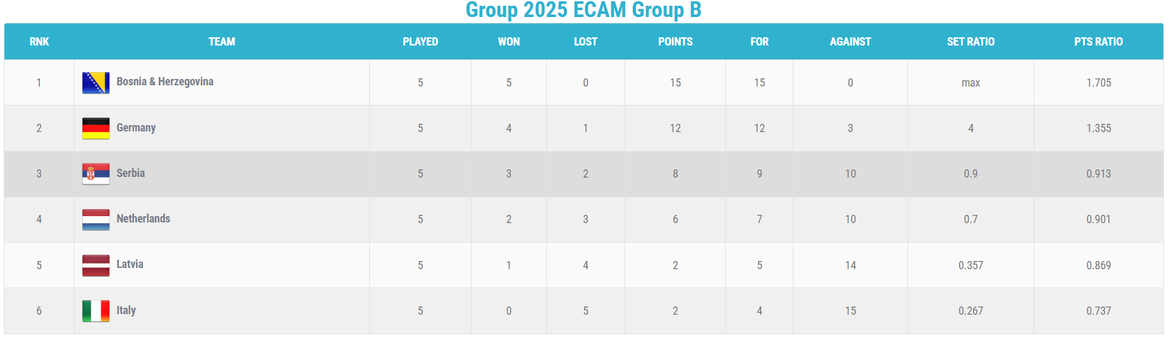The height and width of the screenshot is (340, 1169).
Task: Click the POINTS column header
Action: (675, 42)
